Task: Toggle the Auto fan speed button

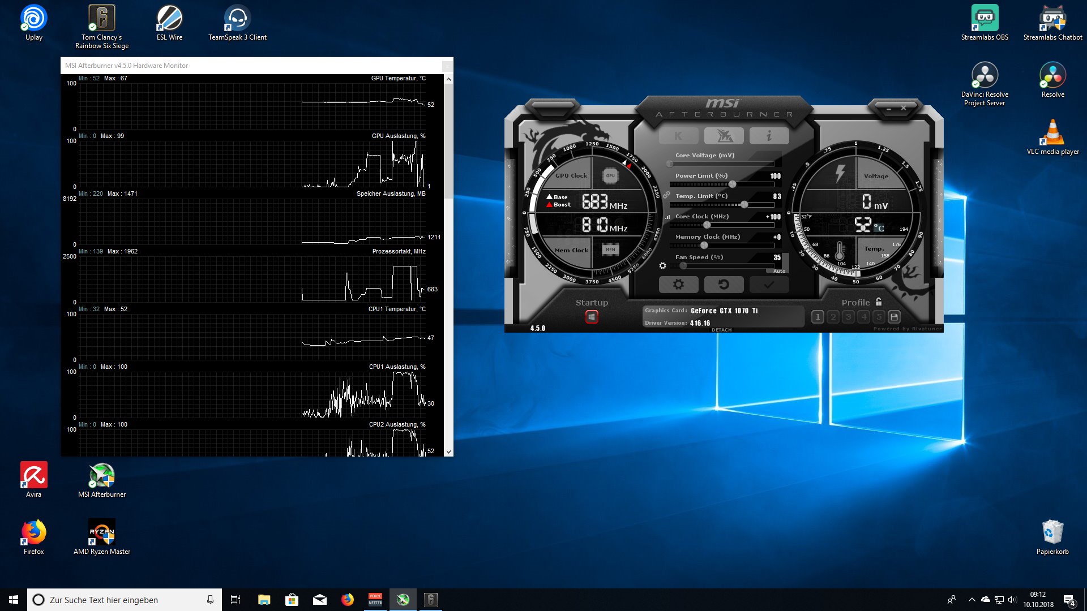Action: (779, 271)
